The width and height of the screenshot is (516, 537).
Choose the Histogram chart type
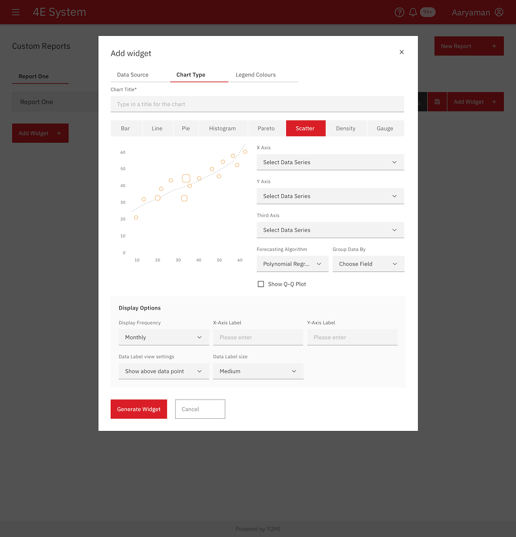[222, 129]
